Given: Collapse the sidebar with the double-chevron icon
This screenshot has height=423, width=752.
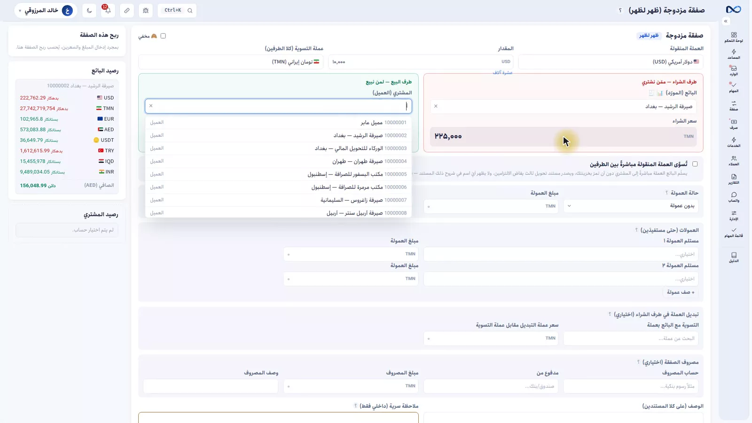Looking at the screenshot, I should coord(726,21).
